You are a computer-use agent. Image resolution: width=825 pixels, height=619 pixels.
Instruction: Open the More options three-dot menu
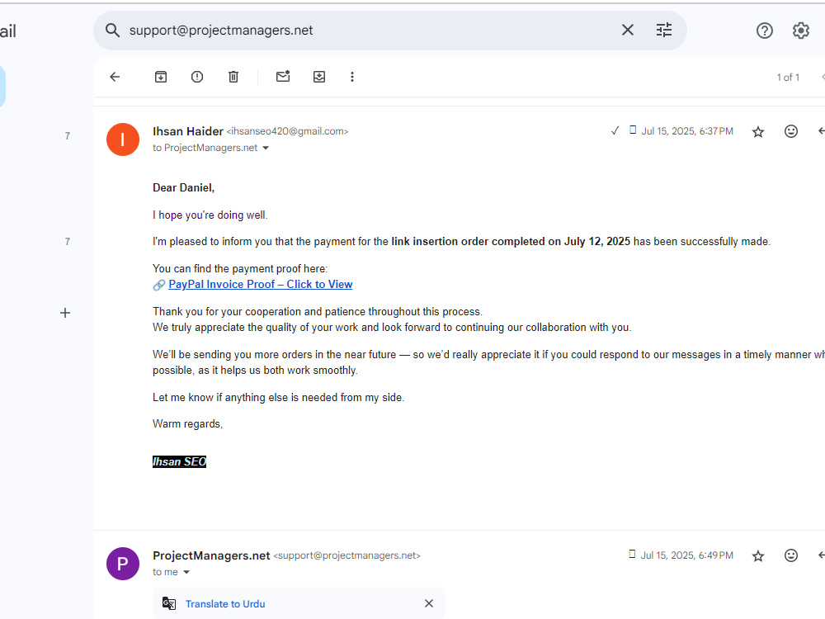[x=352, y=77]
